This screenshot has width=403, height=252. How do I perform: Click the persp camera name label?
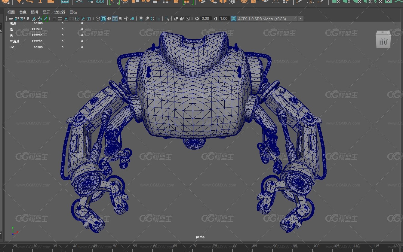click(x=200, y=237)
